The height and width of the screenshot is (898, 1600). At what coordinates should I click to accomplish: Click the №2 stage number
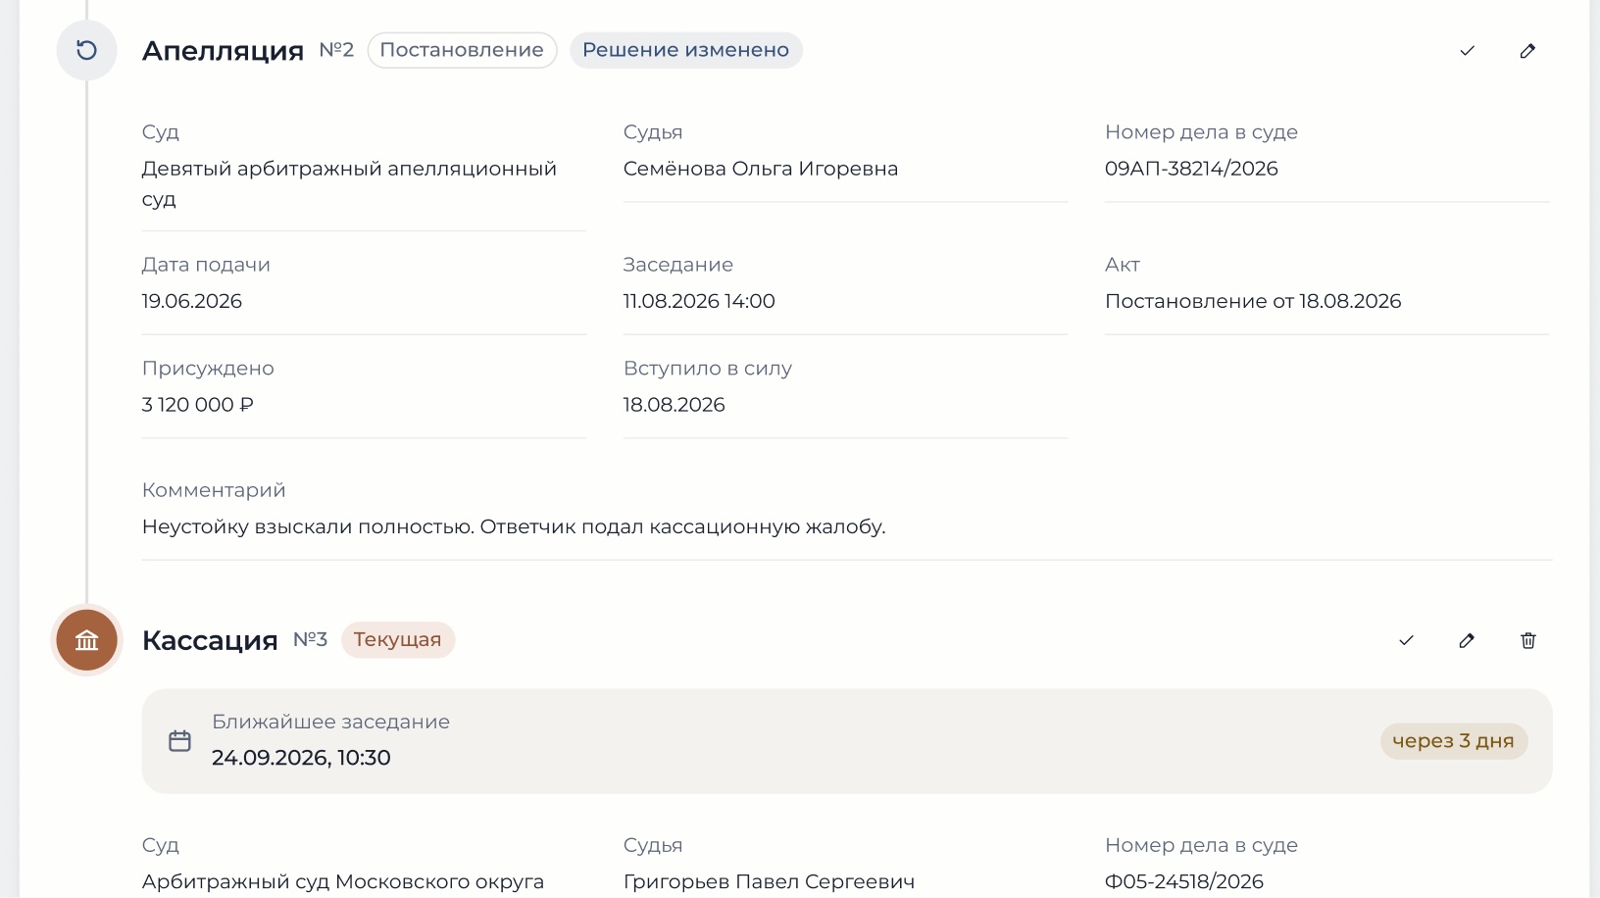pos(336,50)
